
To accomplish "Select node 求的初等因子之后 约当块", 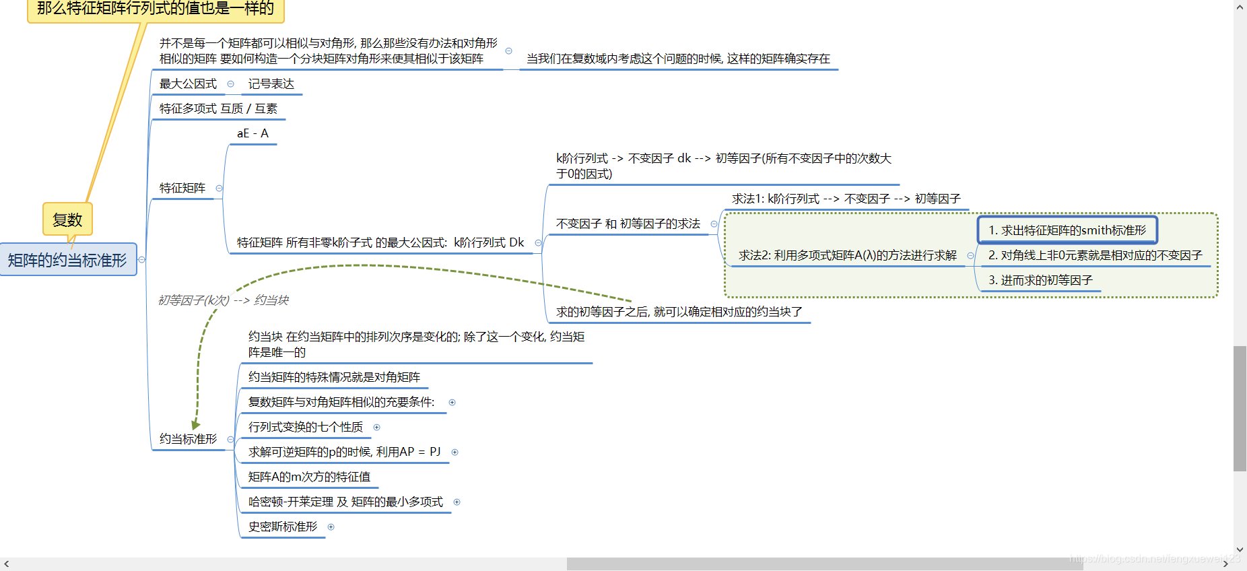I will pos(679,312).
